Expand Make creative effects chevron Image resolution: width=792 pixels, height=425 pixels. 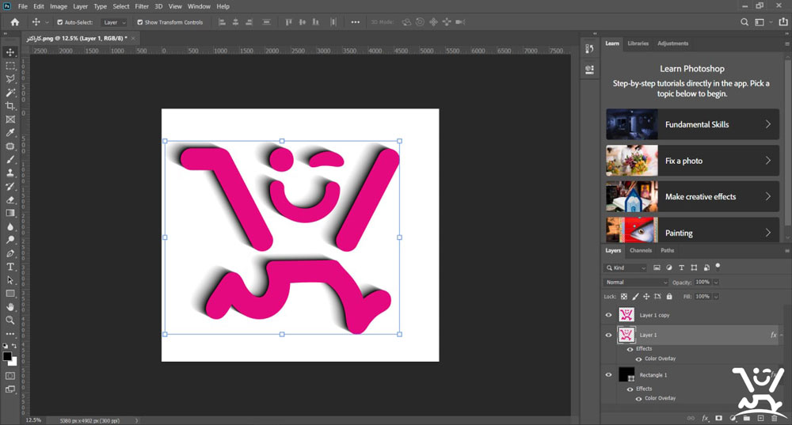click(767, 196)
